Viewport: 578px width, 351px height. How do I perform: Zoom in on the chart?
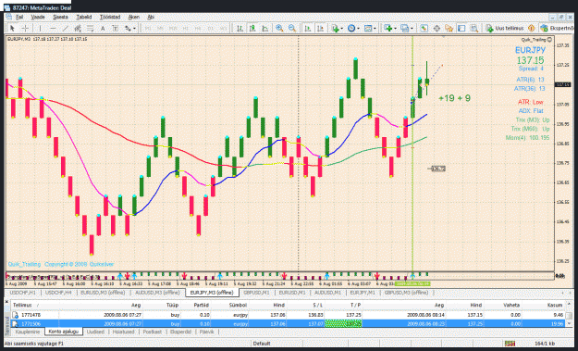pyautogui.click(x=279, y=29)
